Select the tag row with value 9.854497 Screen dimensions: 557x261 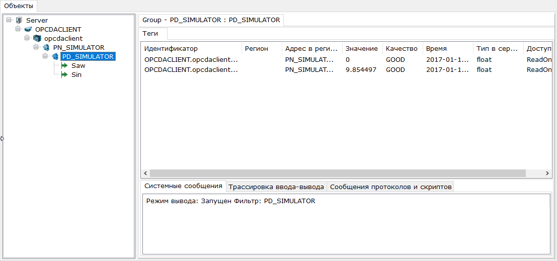[x=347, y=69]
